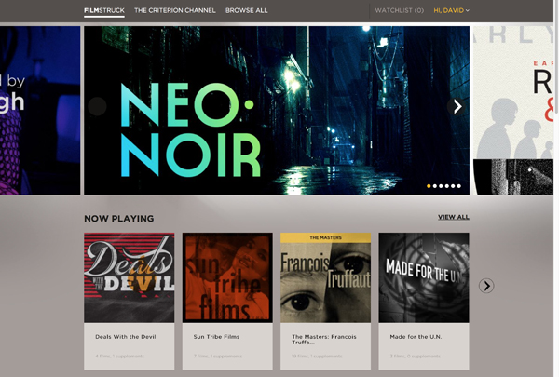Open the Watchlist (0) link

point(399,10)
